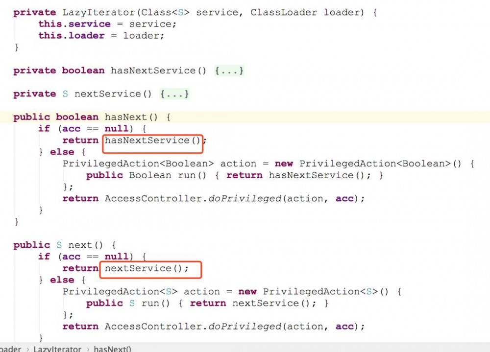
Task: Click the next() method declaration name
Action: coord(86,245)
